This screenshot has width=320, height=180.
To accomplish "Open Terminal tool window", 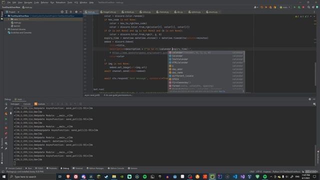I will [77, 168].
